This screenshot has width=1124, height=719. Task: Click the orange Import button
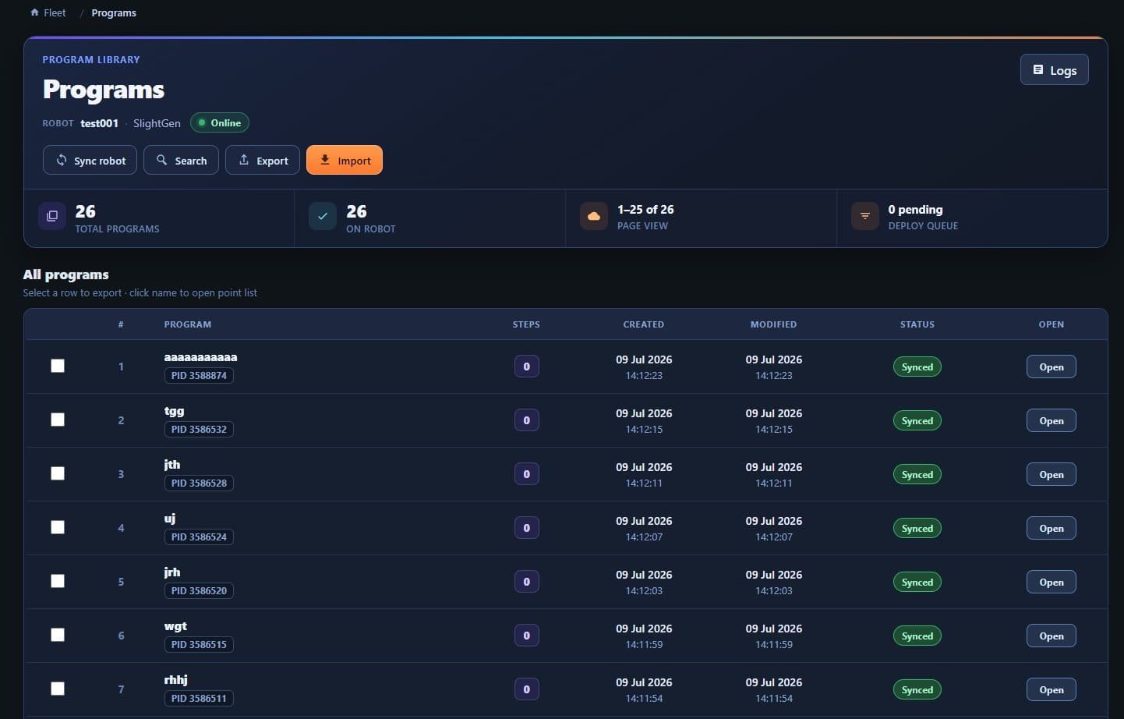(345, 160)
